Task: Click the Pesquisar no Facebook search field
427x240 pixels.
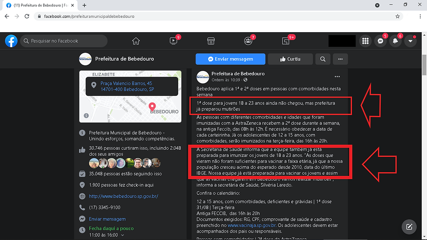Action: pos(64,41)
